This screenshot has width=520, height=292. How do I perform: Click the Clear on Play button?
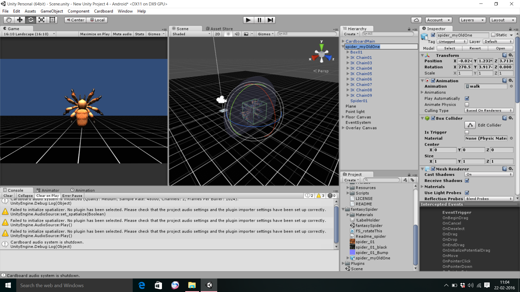click(x=47, y=196)
